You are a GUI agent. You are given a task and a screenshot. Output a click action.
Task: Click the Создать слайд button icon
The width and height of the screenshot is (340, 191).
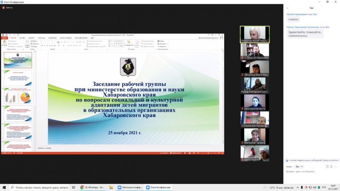(27, 42)
